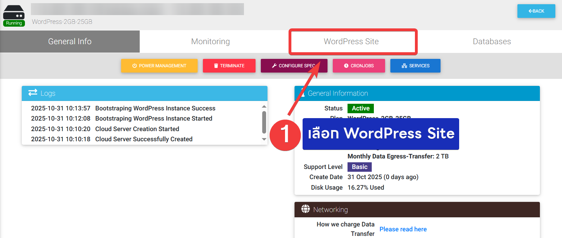The width and height of the screenshot is (562, 238).
Task: Click the Basic support level badge
Action: [359, 167]
